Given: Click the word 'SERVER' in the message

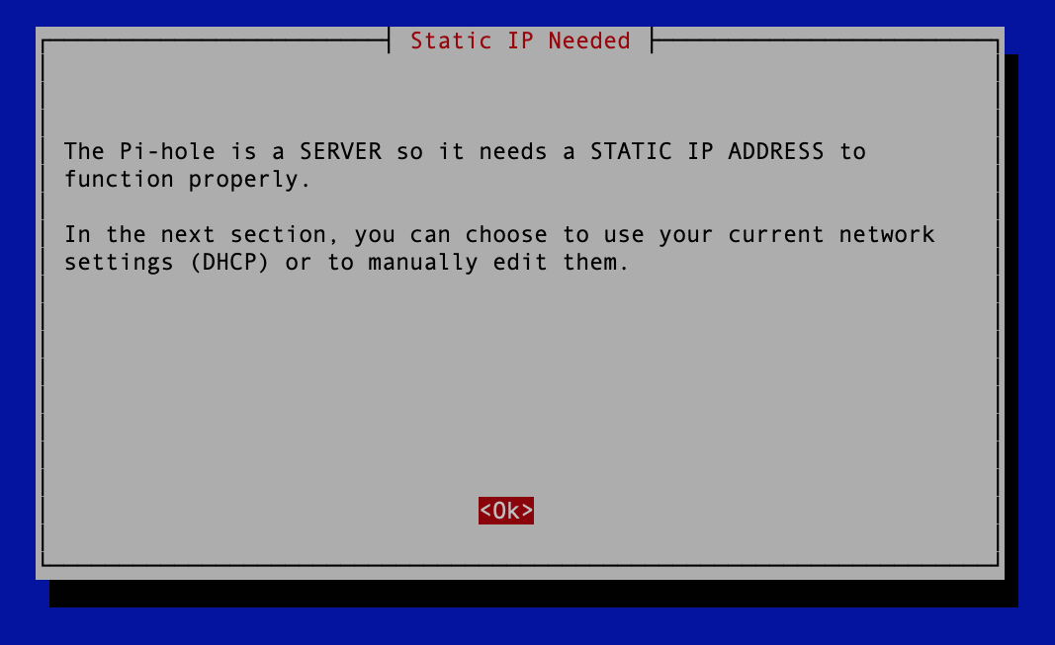Looking at the screenshot, I should coord(340,151).
